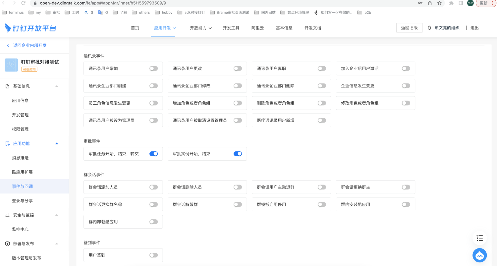Click the browser address bar URL
Image resolution: width=497 pixels, height=266 pixels.
[103, 3]
